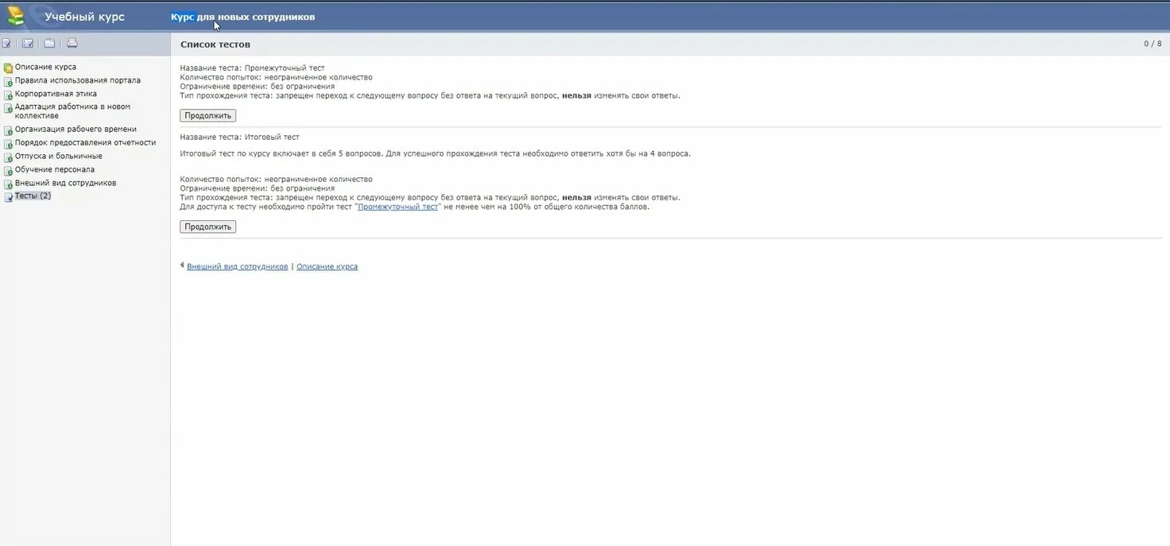Open Адаптация работника в новом коллективе
This screenshot has height=546, width=1170.
tap(72, 111)
